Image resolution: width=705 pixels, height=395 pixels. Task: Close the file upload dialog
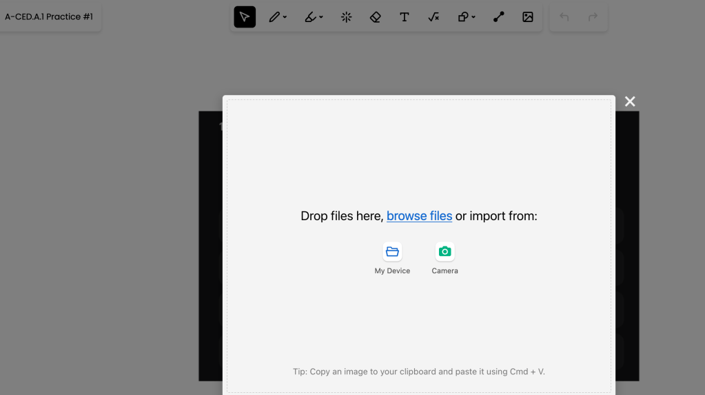(630, 102)
